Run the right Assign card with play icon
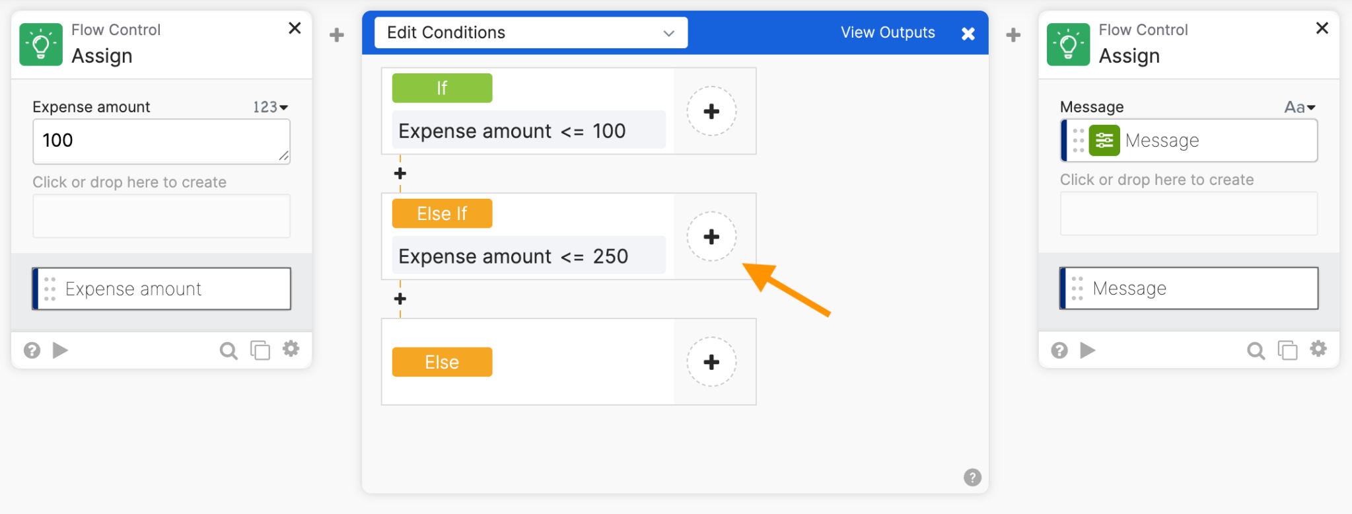 [x=1088, y=350]
